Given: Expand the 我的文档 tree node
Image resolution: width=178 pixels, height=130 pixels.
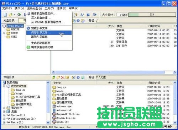Looking at the screenshot, I should 4,108.
